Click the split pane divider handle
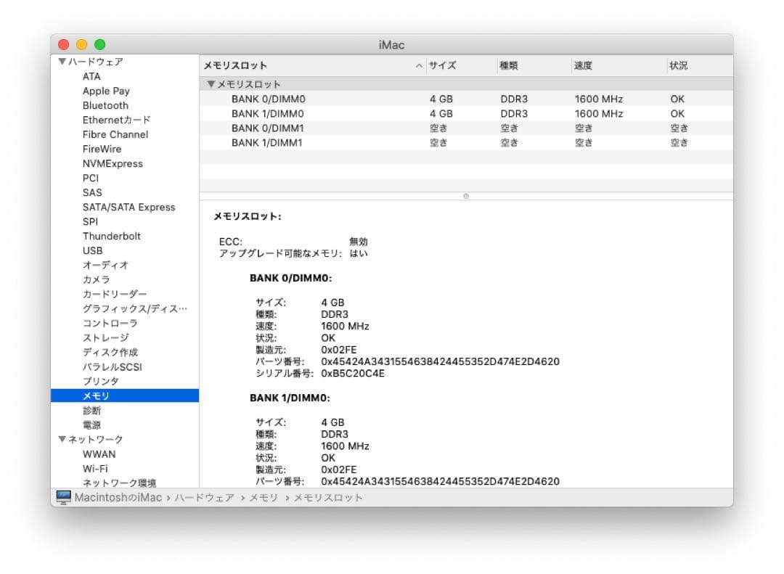This screenshot has width=784, height=574. (x=466, y=196)
